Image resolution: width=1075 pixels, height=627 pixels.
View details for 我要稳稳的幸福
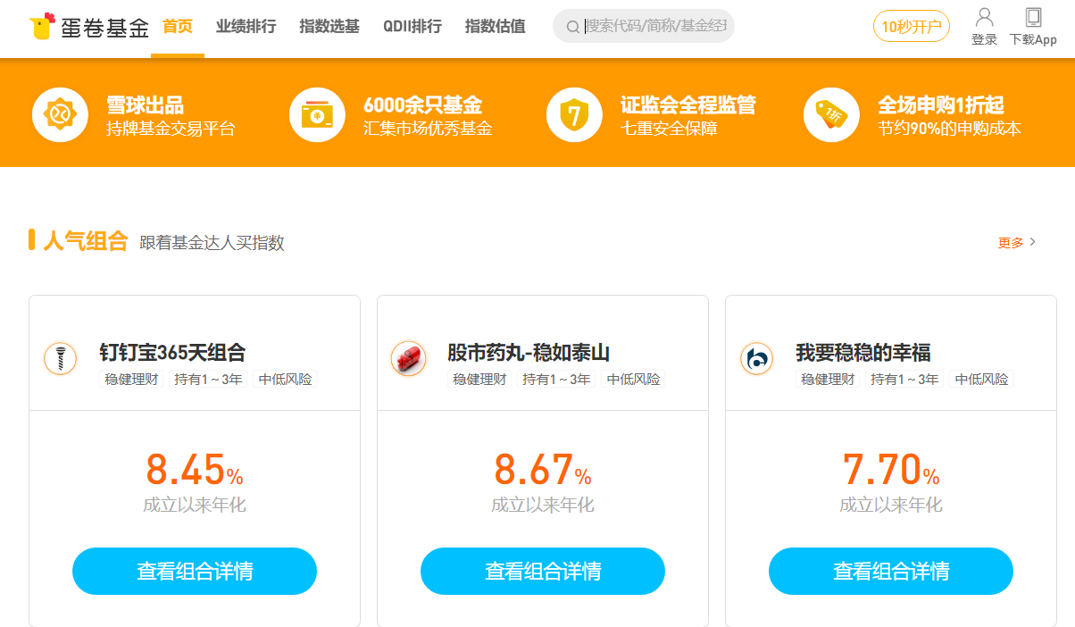coord(891,572)
